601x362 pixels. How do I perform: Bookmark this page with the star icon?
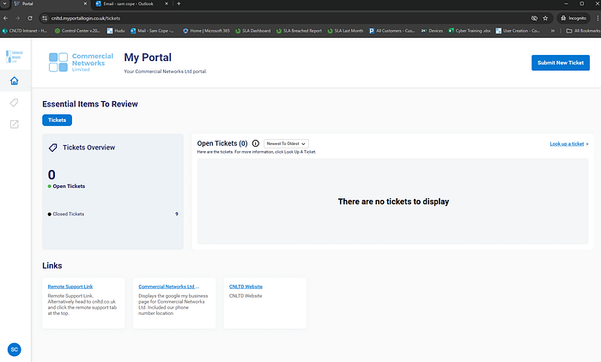(x=545, y=18)
